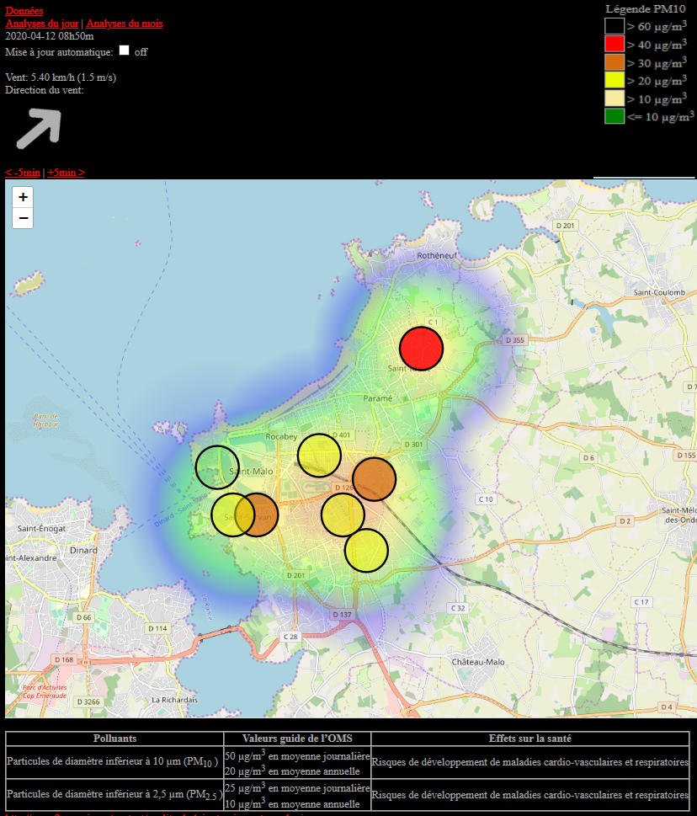Go back 5 minutes with -5min link
The width and height of the screenshot is (697, 816).
coord(23,173)
